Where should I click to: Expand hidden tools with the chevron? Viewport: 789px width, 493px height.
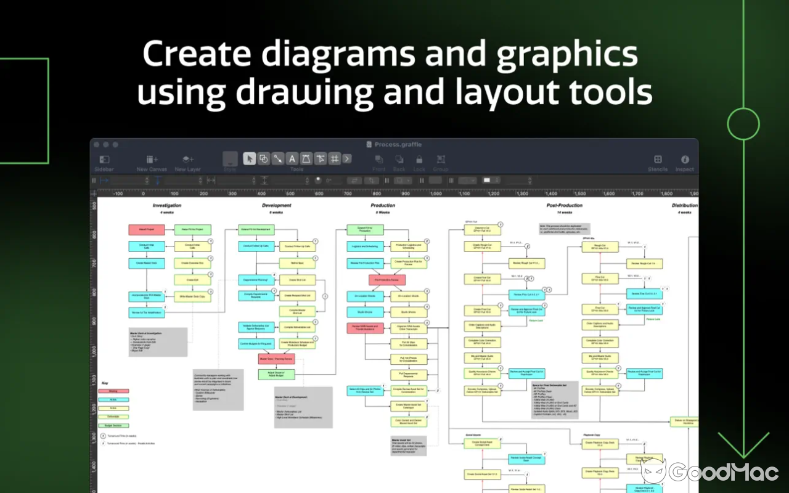pos(346,158)
